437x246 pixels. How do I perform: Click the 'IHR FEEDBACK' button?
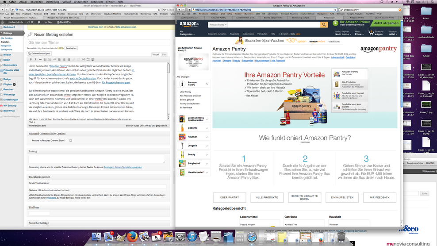pos(379,197)
